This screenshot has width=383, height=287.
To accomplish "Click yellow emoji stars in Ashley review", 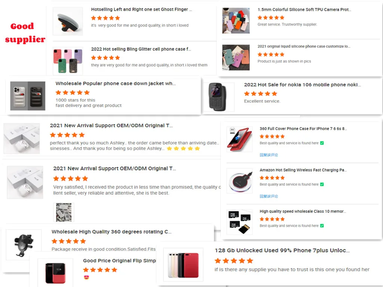I will tap(183, 149).
